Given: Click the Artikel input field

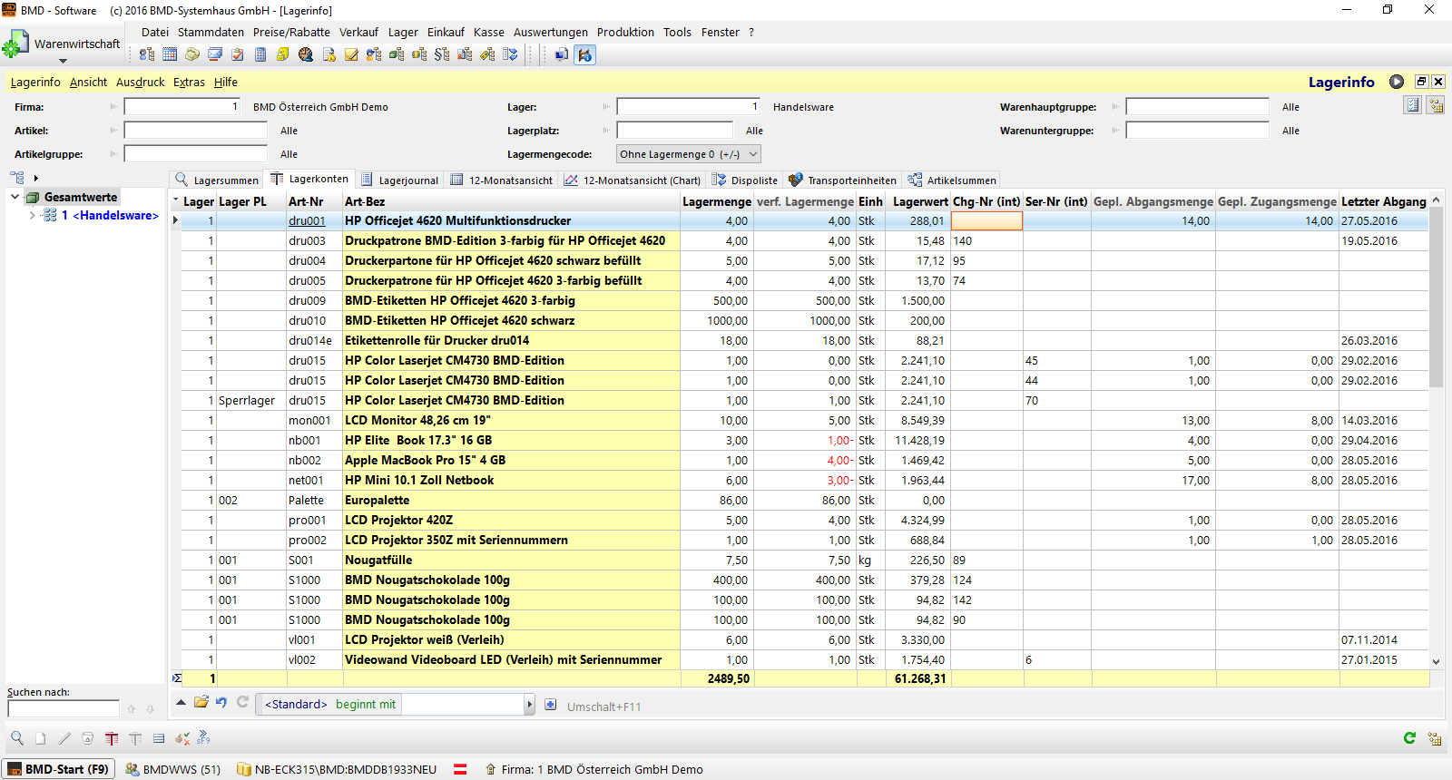Looking at the screenshot, I should (x=195, y=131).
